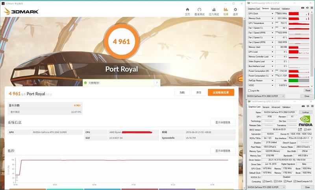Viewport: 315px width, 190px height.
Task: Click the Close button in lower GPU-Z window
Action: click(307, 187)
